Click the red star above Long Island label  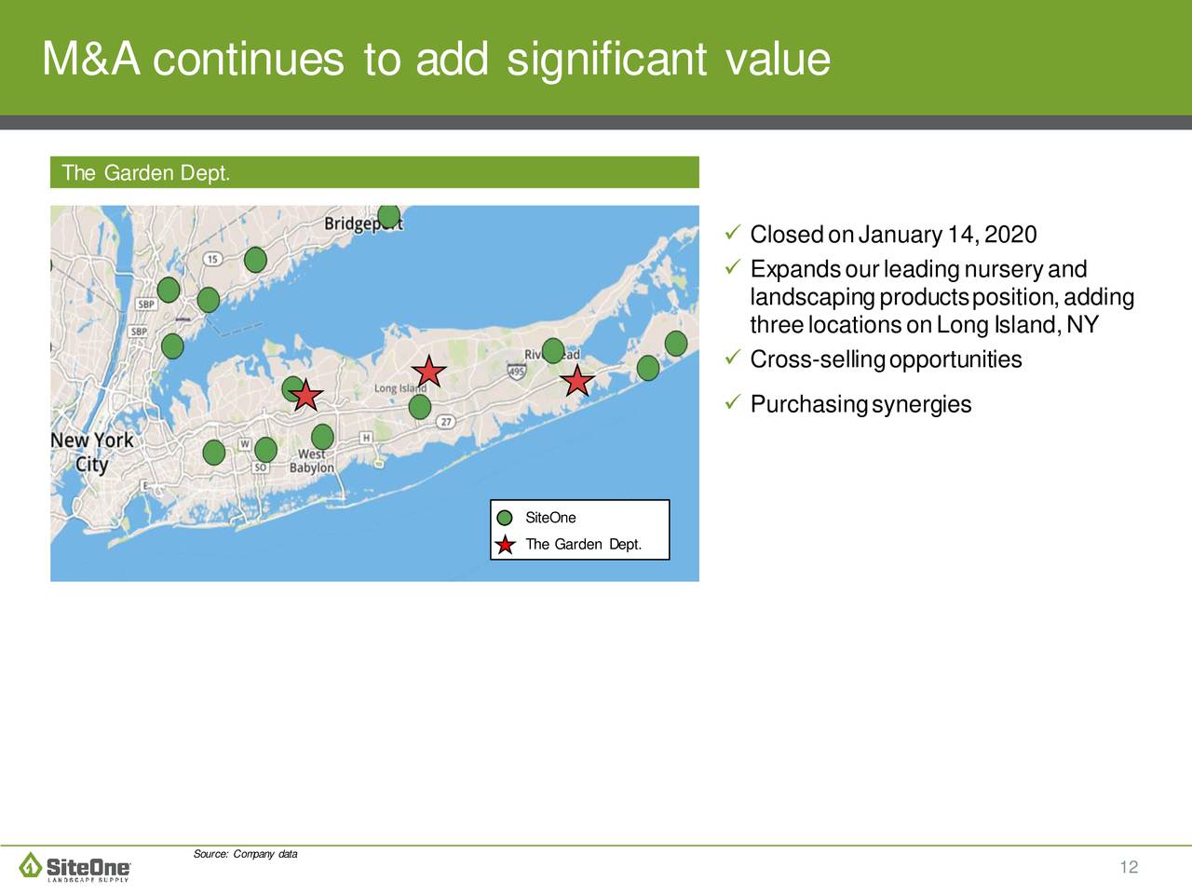click(x=428, y=372)
